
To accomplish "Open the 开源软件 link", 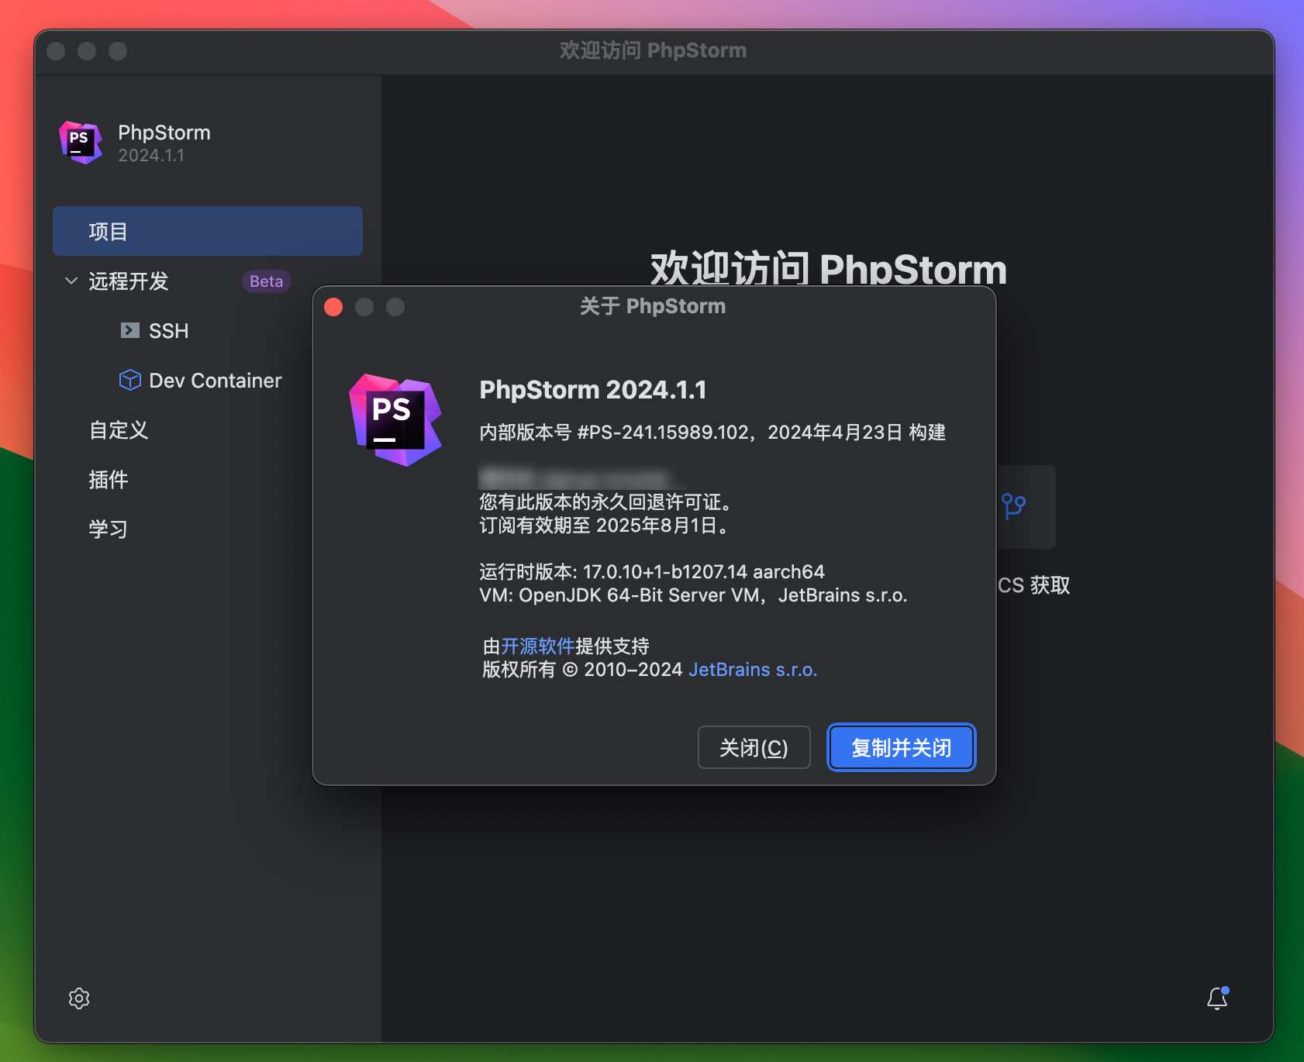I will (538, 646).
